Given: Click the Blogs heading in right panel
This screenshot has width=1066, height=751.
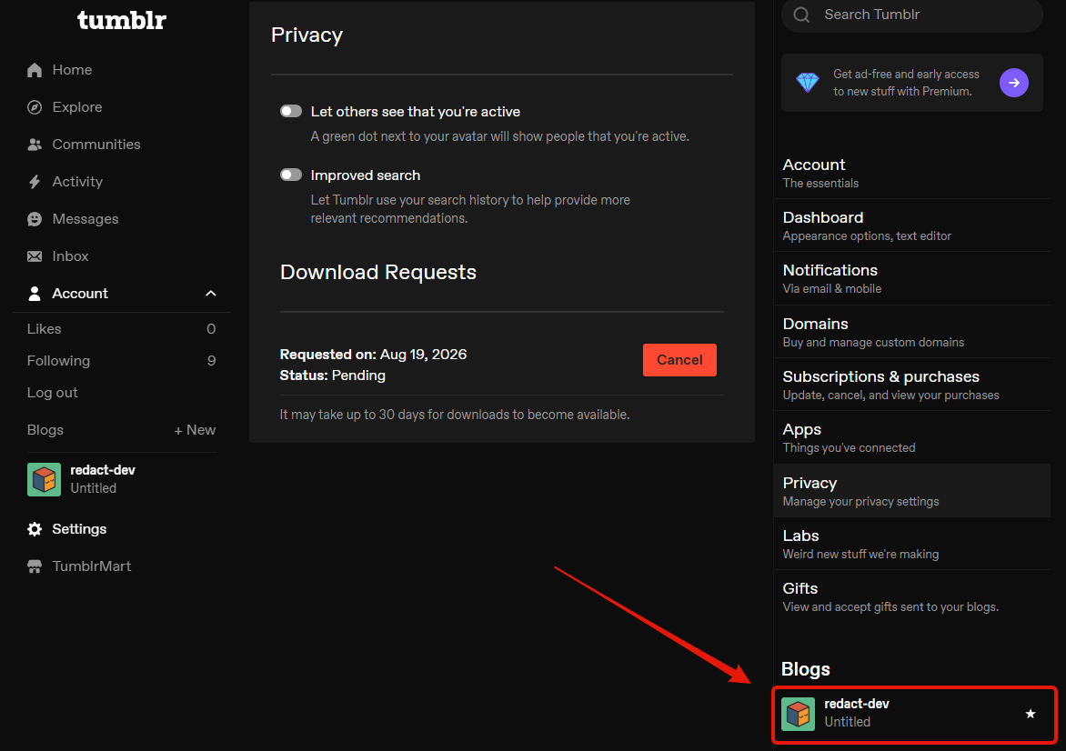Looking at the screenshot, I should [x=806, y=669].
